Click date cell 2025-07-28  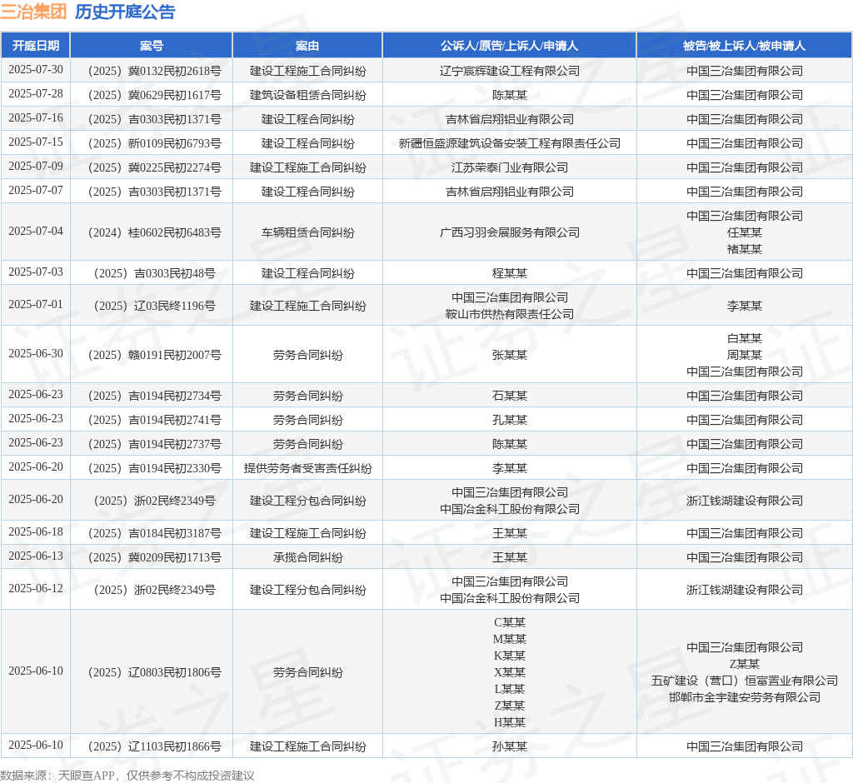(35, 93)
